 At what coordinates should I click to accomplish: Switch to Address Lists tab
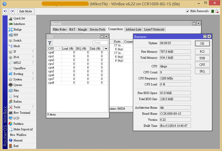click(134, 30)
